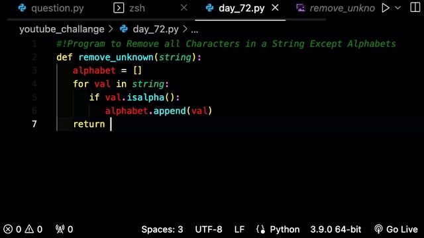Click the day_72.py breadcrumb item
This screenshot has height=238, width=424.
[x=156, y=29]
